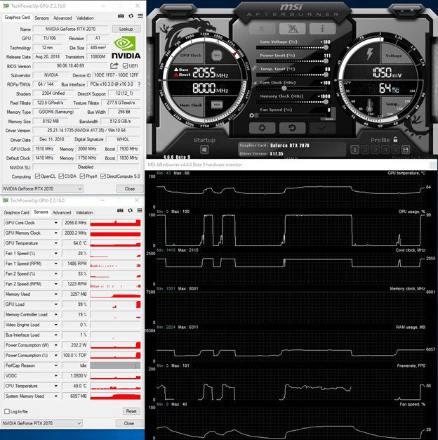Enable Log to file checkbox
The image size is (438, 440).
click(x=7, y=411)
